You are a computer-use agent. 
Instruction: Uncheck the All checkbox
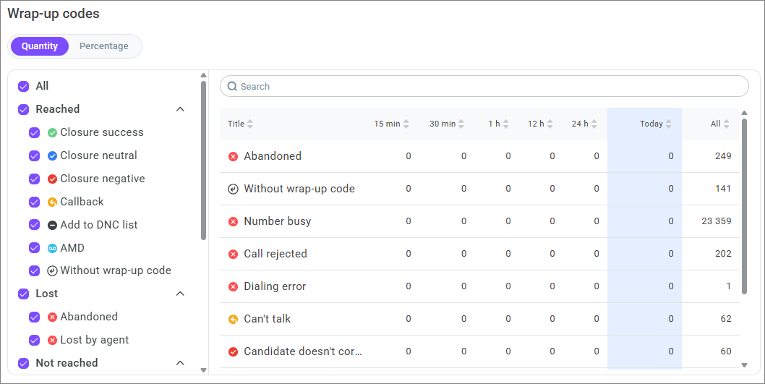click(23, 86)
